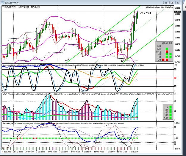Click time axis label 26 Sep 2013
The height and width of the screenshot is (156, 186).
point(6,152)
